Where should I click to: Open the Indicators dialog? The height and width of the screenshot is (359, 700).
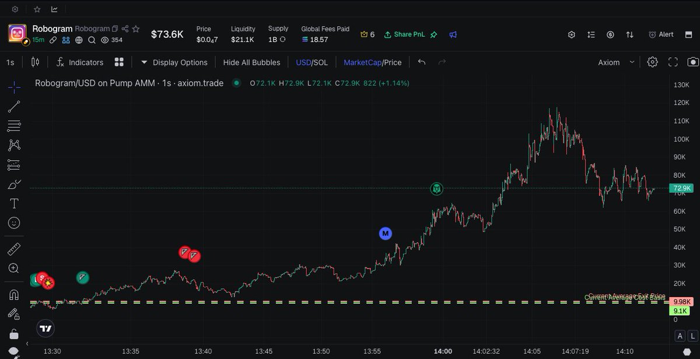pyautogui.click(x=80, y=62)
